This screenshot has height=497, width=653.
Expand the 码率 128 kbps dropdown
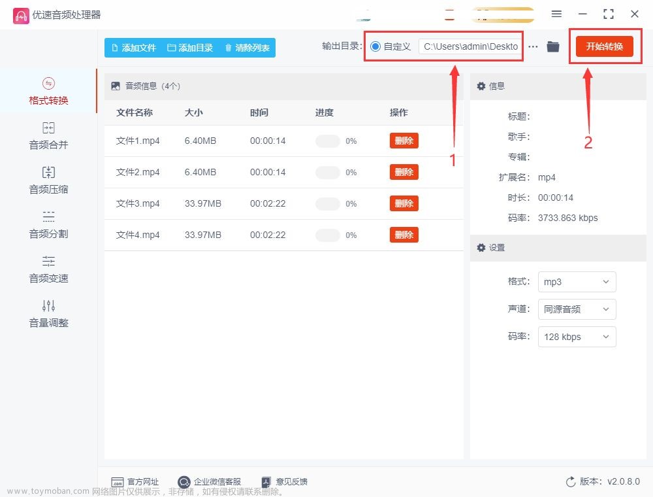(577, 337)
